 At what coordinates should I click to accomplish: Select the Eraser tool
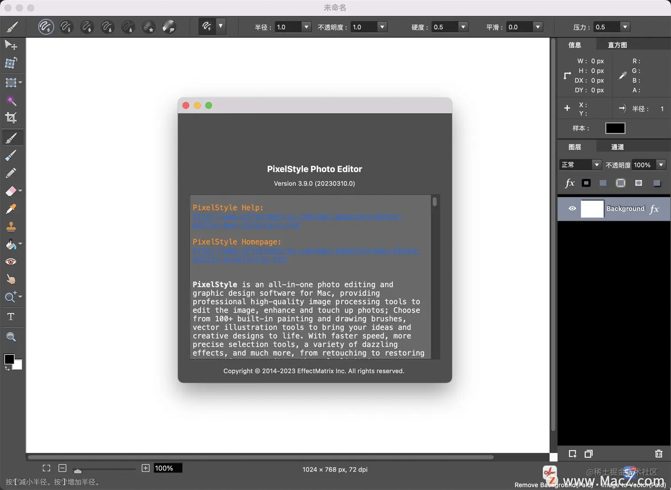11,191
